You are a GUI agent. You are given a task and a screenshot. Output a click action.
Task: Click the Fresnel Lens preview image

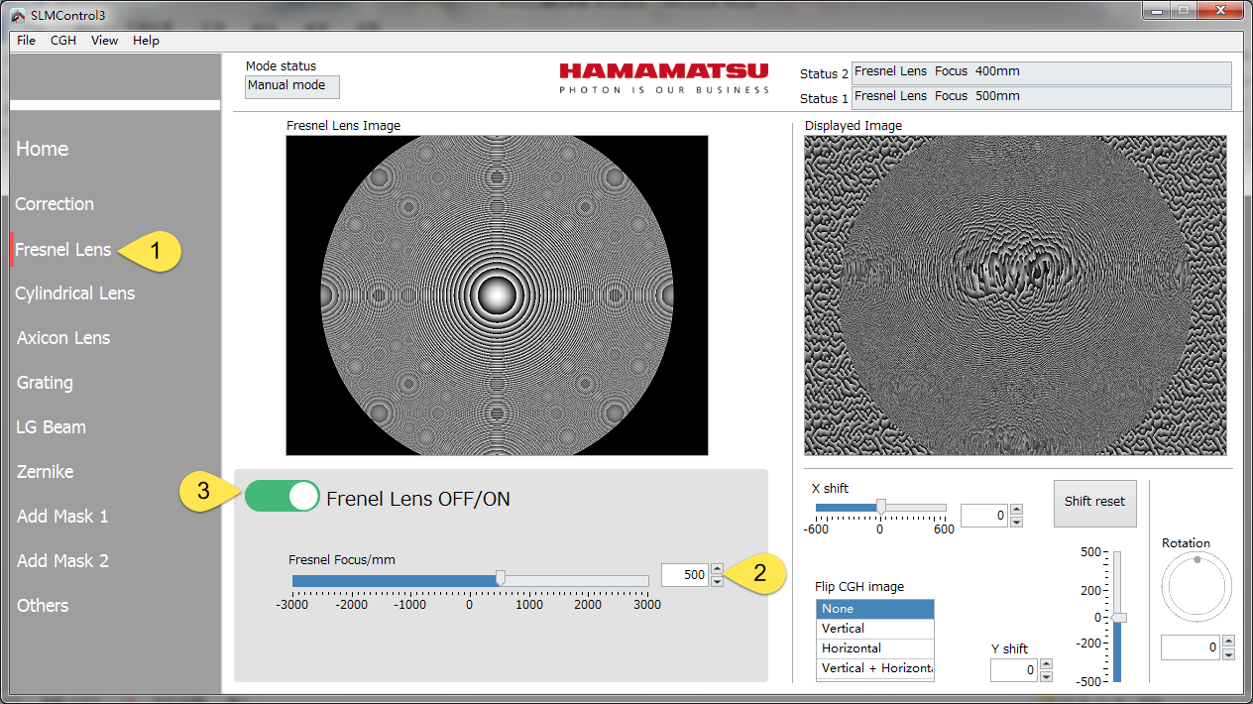click(497, 295)
